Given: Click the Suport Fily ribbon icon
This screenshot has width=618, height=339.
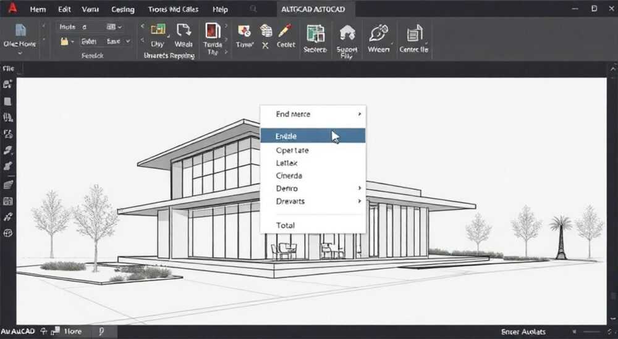Looking at the screenshot, I should [347, 33].
